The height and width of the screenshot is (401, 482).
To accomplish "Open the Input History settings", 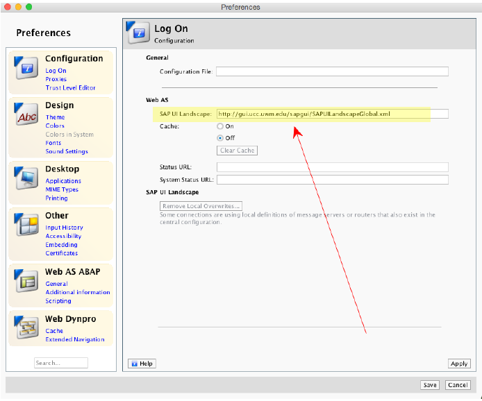I will point(65,228).
